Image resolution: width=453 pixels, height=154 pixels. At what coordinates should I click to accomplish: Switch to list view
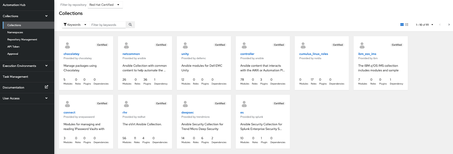point(407,25)
